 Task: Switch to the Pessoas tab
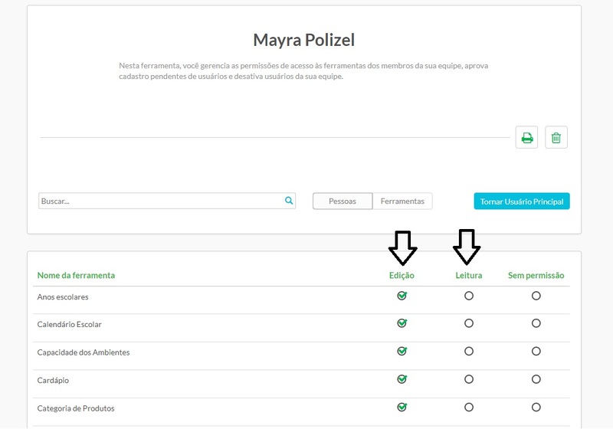point(343,201)
